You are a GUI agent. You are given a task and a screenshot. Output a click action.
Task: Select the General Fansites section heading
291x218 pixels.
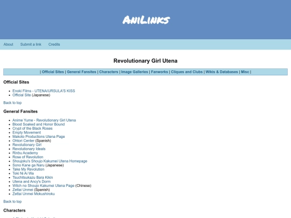(x=20, y=111)
